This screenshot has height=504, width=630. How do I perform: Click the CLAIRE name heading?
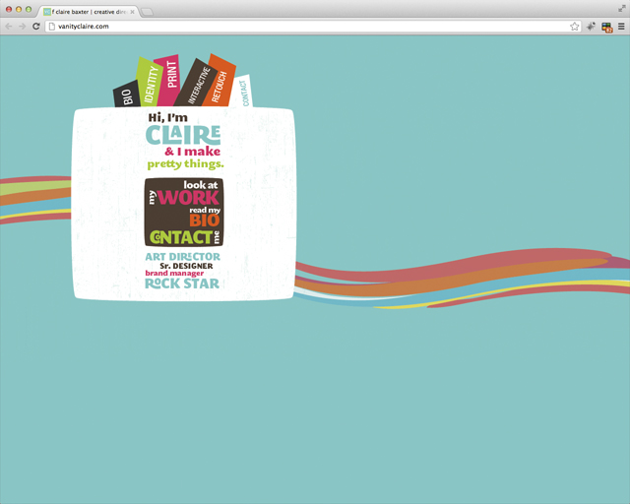click(183, 135)
